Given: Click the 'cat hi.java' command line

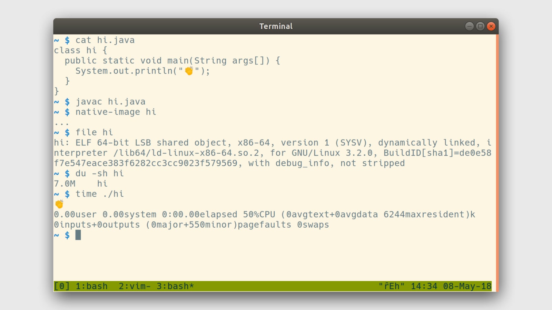Looking at the screenshot, I should (x=105, y=40).
